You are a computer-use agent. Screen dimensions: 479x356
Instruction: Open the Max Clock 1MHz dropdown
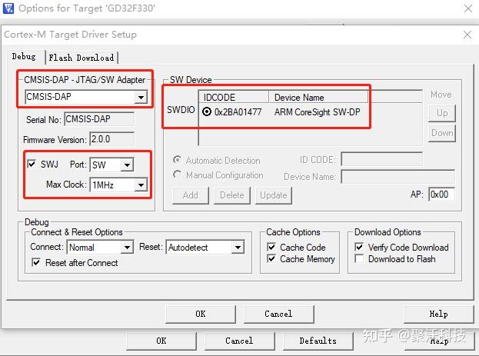pos(141,185)
